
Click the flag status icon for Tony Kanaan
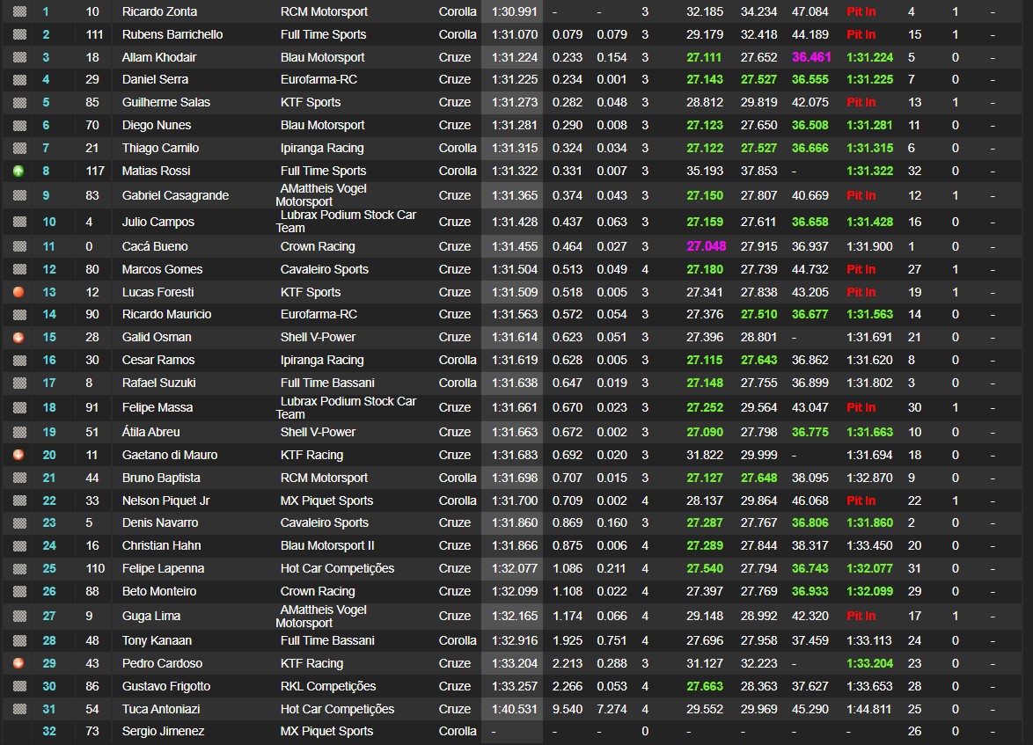19,640
